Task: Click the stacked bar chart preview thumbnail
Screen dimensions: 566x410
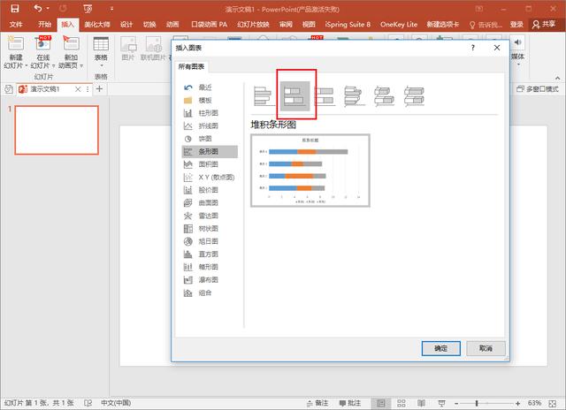Action: pyautogui.click(x=310, y=170)
